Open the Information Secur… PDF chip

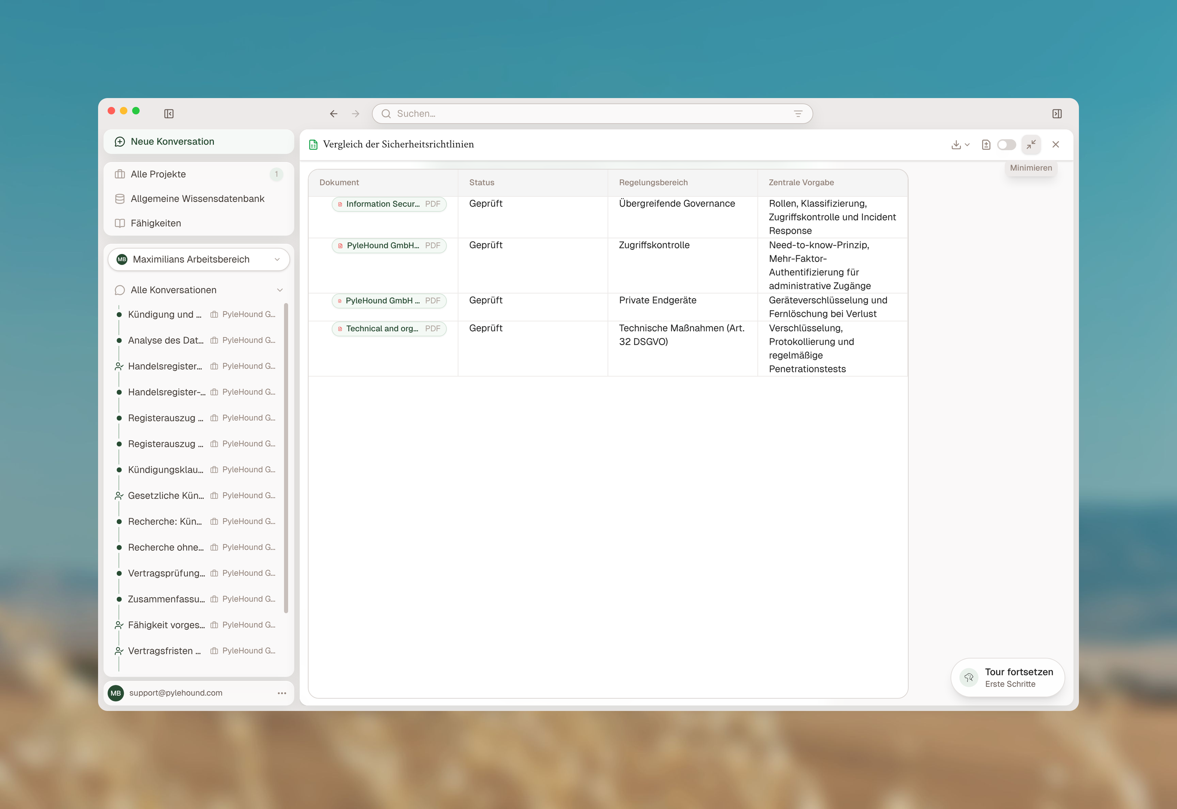point(389,204)
